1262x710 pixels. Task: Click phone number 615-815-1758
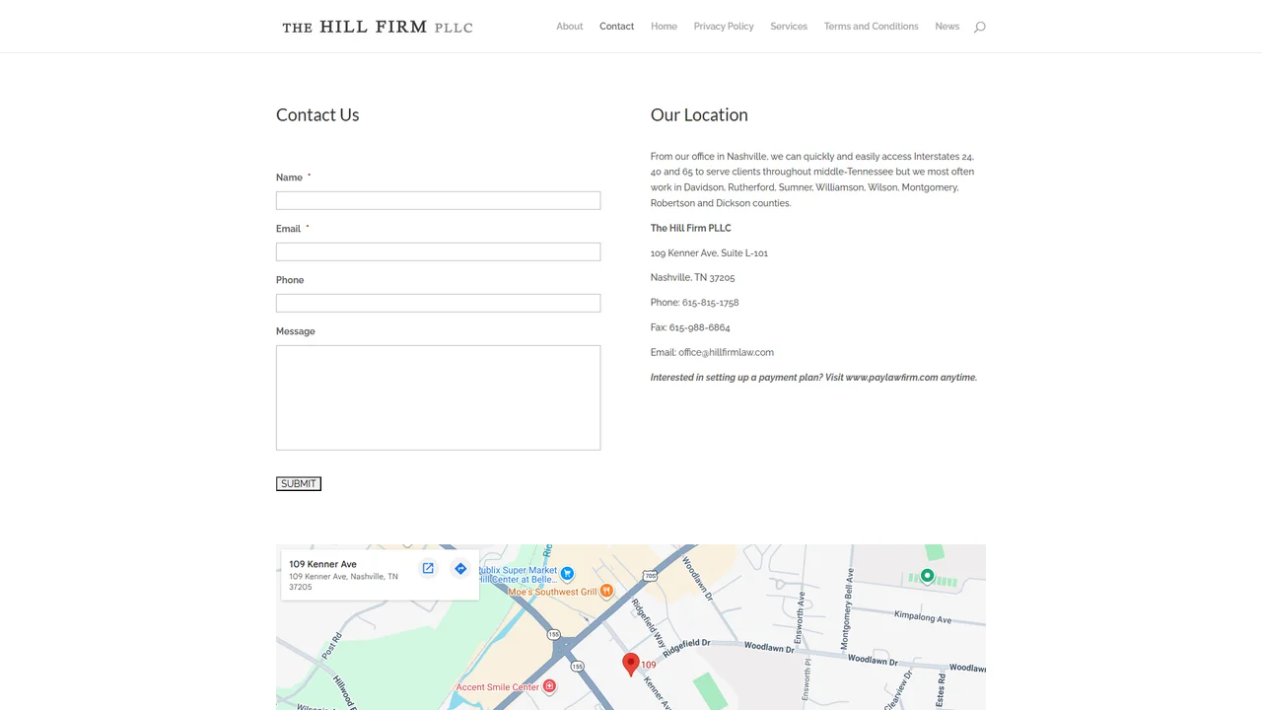(710, 303)
